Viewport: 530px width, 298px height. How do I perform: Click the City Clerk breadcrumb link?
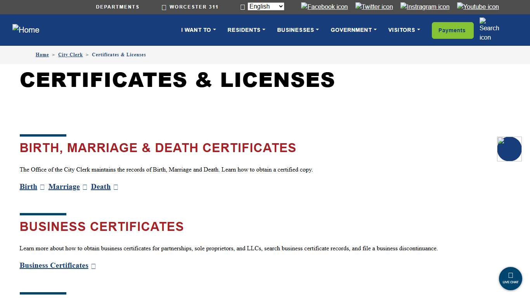70,55
